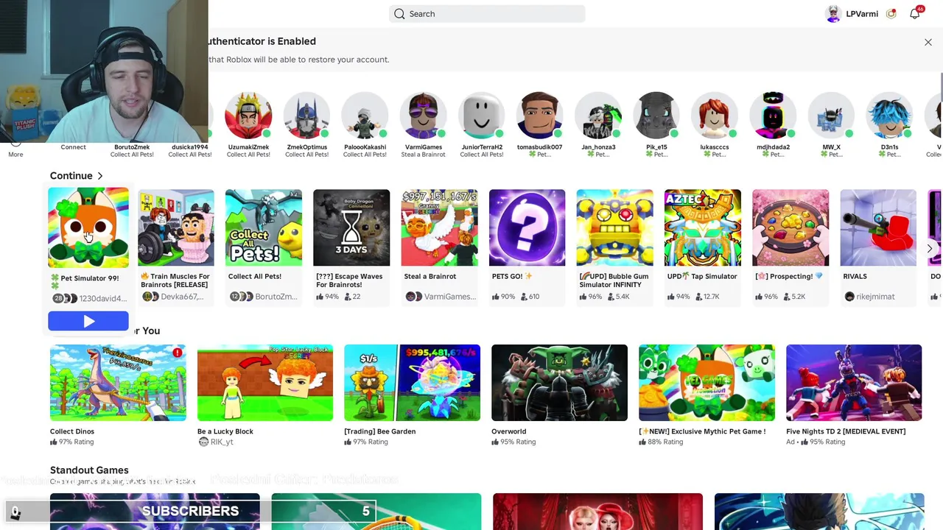Dismiss the authenticator banner with X
Viewport: 943px width, 530px height.
pyautogui.click(x=928, y=43)
